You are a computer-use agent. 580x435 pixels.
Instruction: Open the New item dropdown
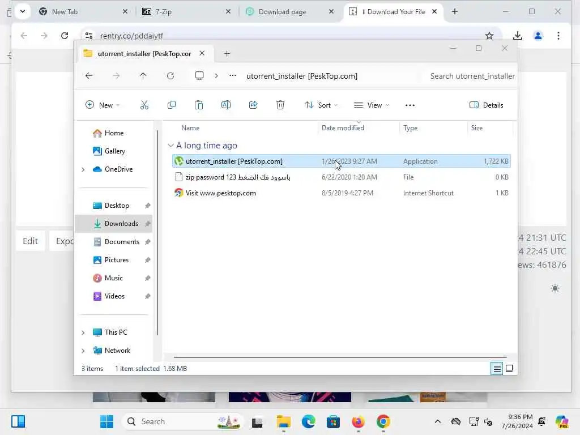103,105
